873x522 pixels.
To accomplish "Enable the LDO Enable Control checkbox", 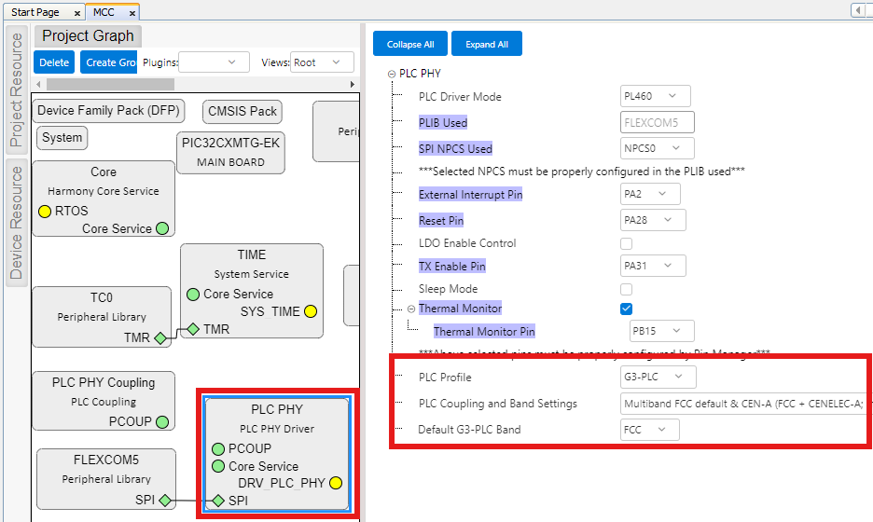I will point(627,243).
